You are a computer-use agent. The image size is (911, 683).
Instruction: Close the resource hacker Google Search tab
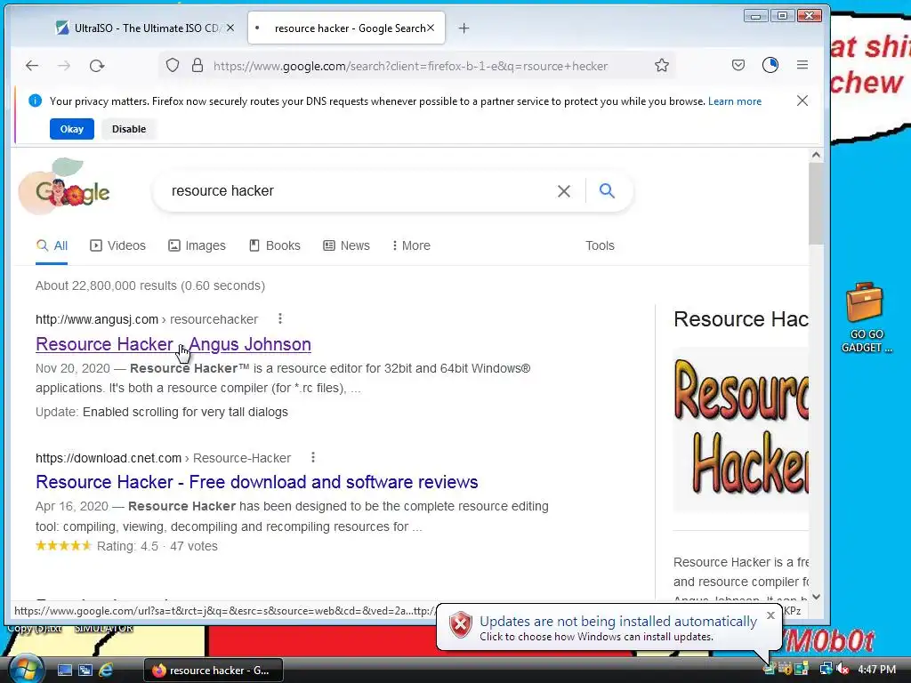pyautogui.click(x=431, y=28)
